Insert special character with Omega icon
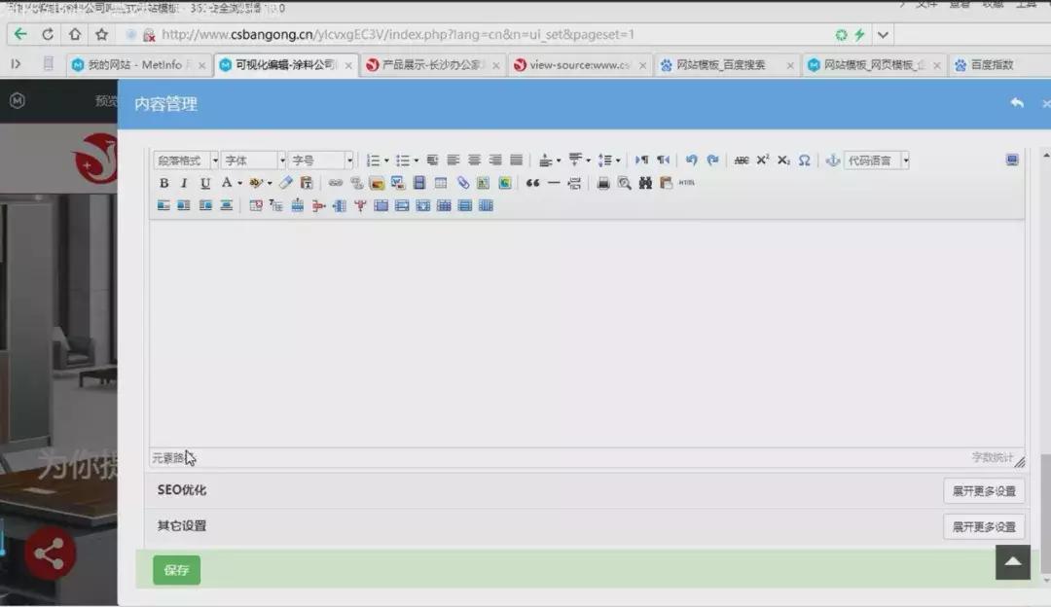 point(804,161)
